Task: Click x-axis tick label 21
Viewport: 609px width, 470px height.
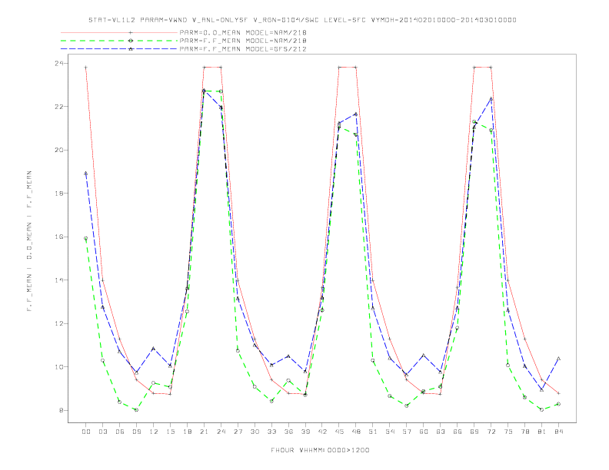Action: tap(204, 432)
